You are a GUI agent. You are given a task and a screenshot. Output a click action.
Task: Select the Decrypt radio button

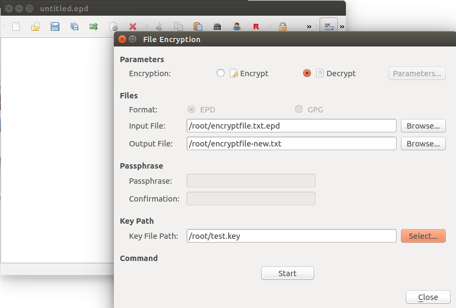coord(307,73)
